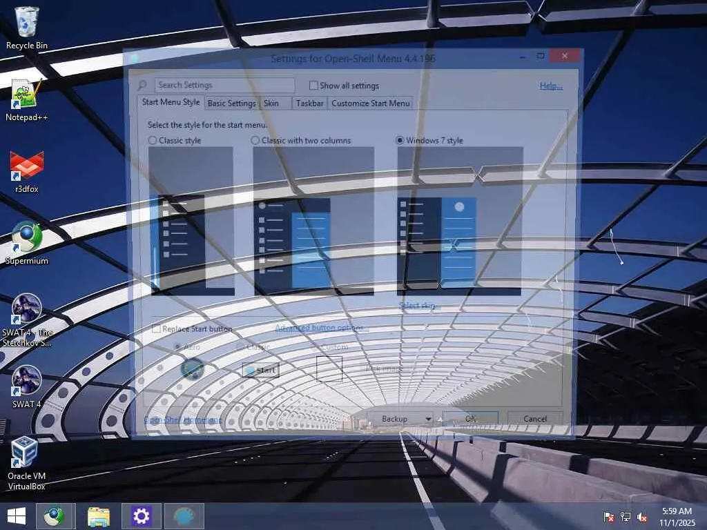Select the r3dfox desktop shortcut
This screenshot has width=707, height=530.
tap(27, 172)
